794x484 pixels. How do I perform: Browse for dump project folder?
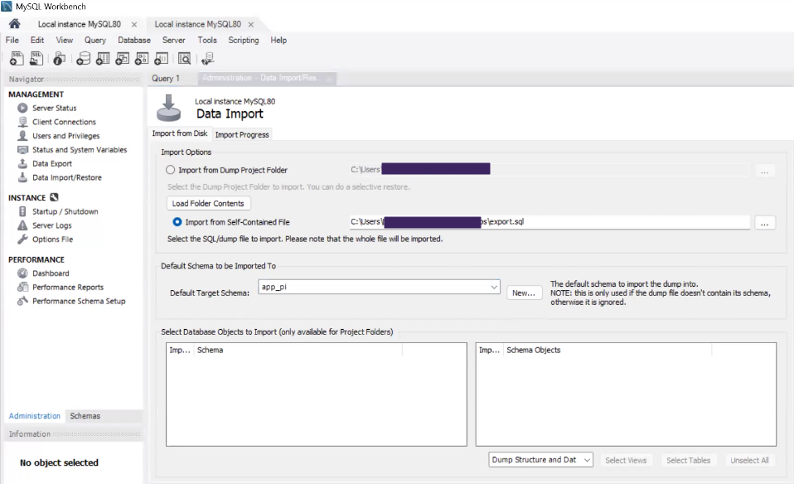click(x=765, y=172)
